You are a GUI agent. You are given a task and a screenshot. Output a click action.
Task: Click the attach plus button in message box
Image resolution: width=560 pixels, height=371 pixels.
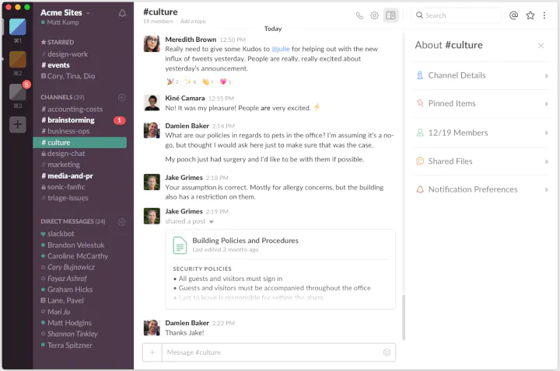(x=152, y=352)
